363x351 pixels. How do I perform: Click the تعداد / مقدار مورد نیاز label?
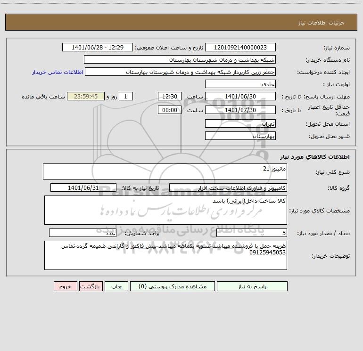tap(323, 233)
